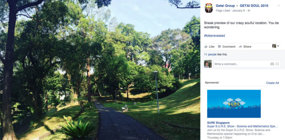Click the Getai Group page avatar
The height and width of the screenshot is (140, 285).
coord(209,8)
